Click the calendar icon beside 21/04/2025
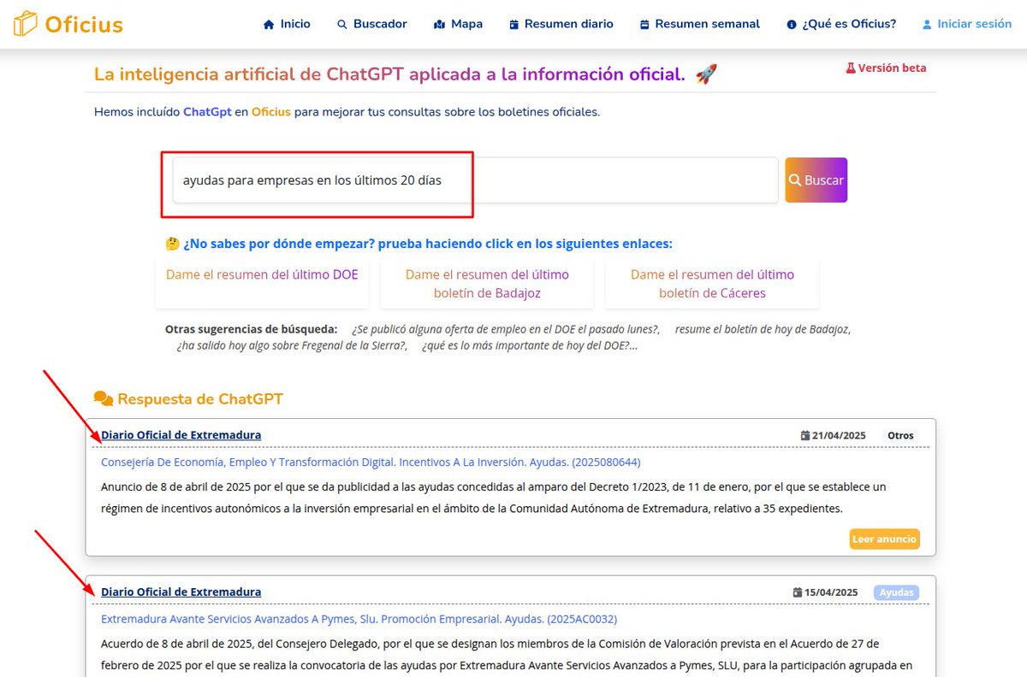1027x677 pixels. (805, 436)
